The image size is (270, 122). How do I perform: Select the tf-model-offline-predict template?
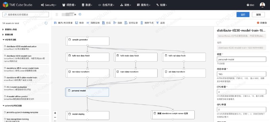(26, 98)
